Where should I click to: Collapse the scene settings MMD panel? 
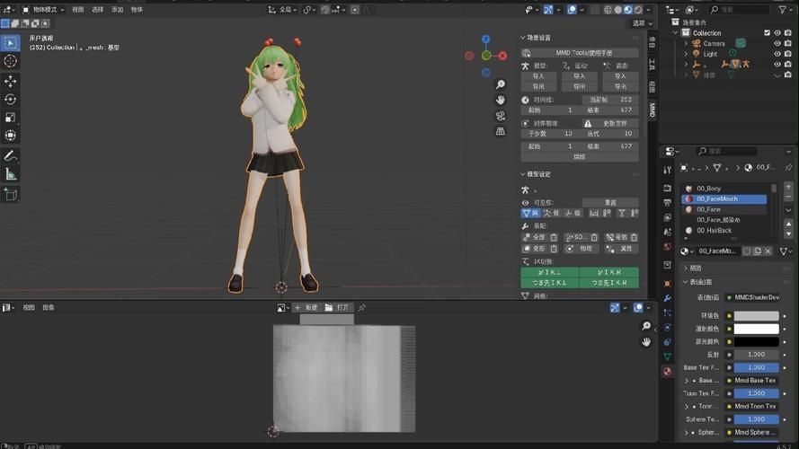522,39
